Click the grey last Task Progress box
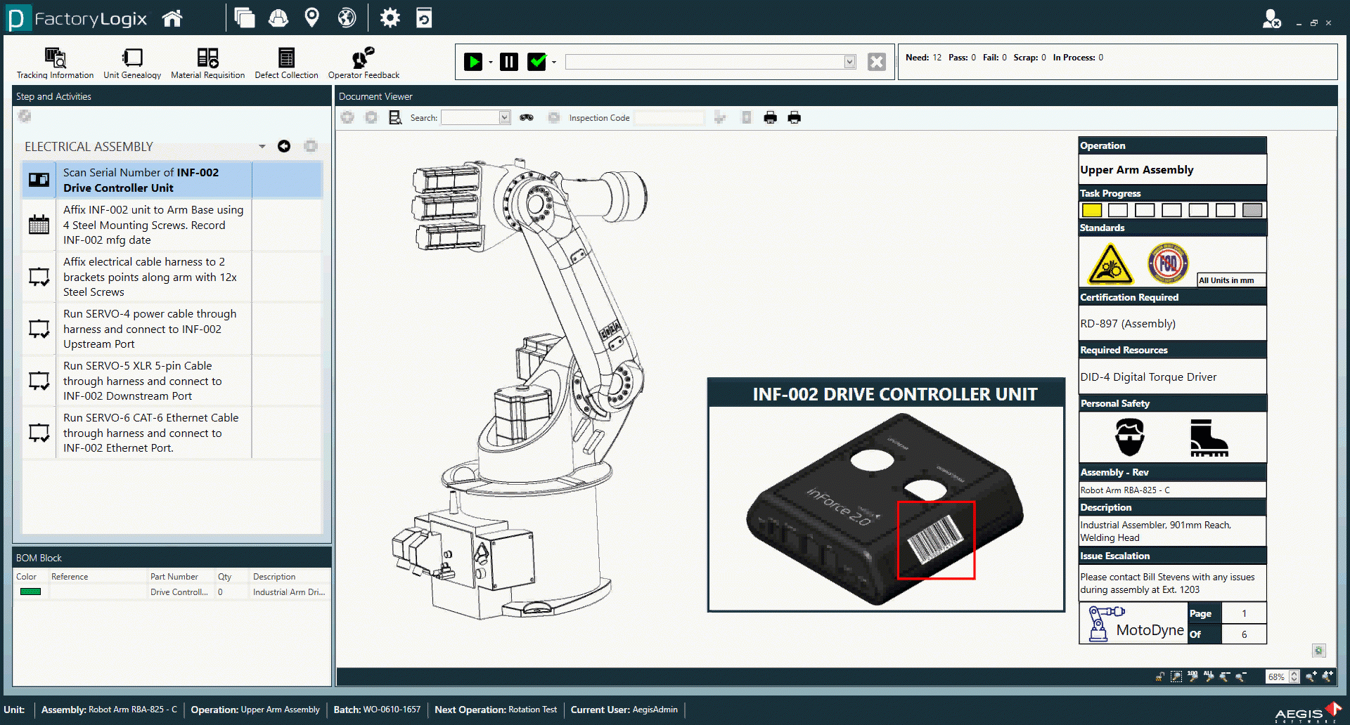The image size is (1350, 725). (1252, 210)
